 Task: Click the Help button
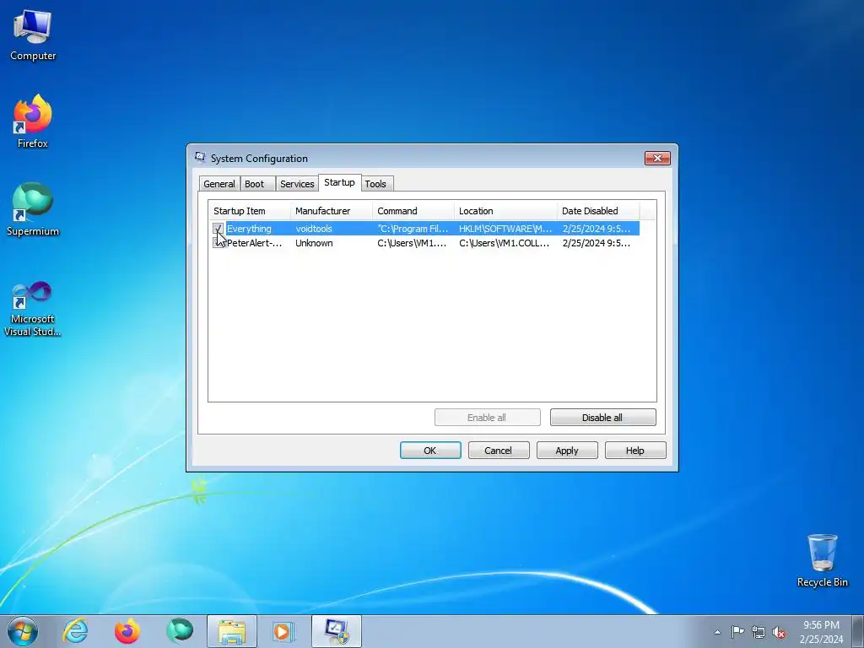pos(635,451)
